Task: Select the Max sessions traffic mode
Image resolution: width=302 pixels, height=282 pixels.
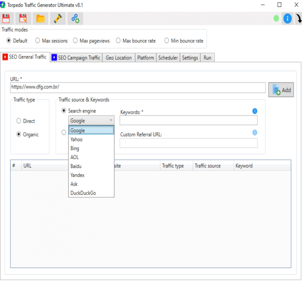Action: coord(38,41)
